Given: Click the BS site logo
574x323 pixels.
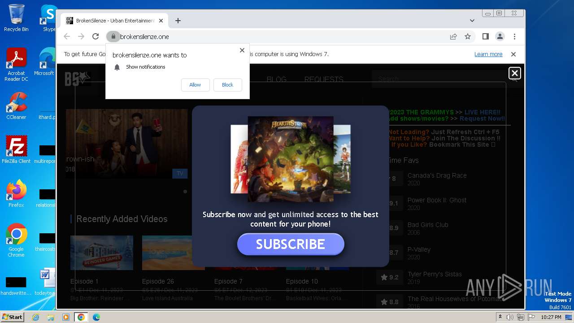Looking at the screenshot, I should [78, 79].
